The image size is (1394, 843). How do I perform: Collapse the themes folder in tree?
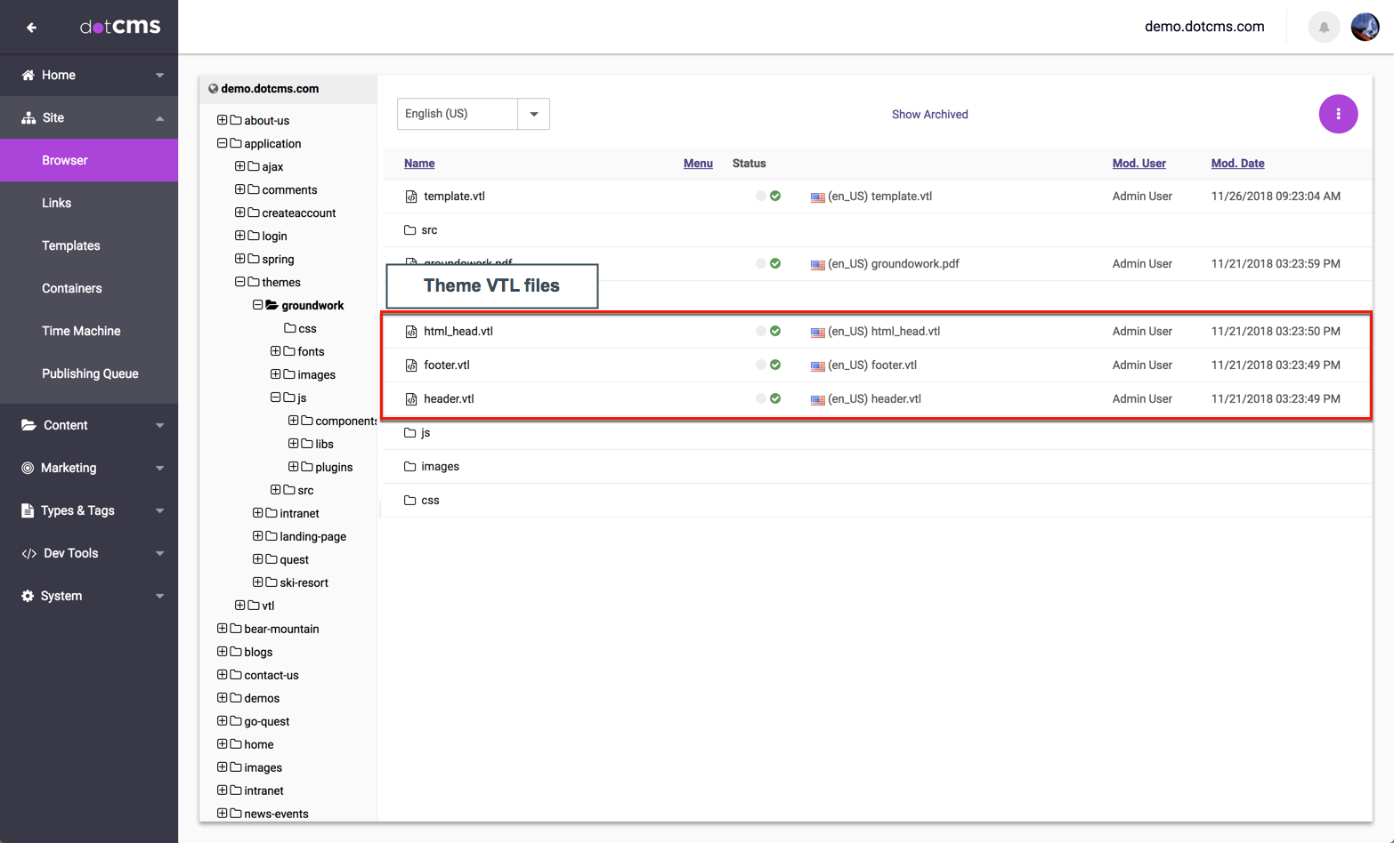click(x=240, y=282)
